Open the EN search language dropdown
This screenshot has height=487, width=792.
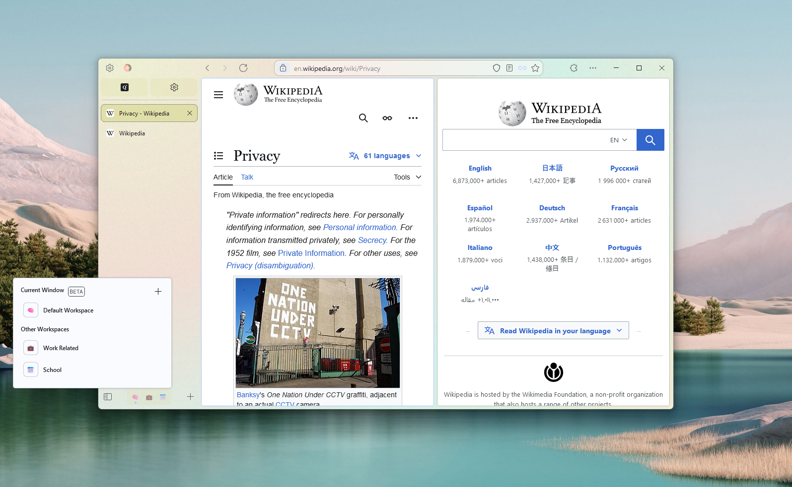pos(619,140)
